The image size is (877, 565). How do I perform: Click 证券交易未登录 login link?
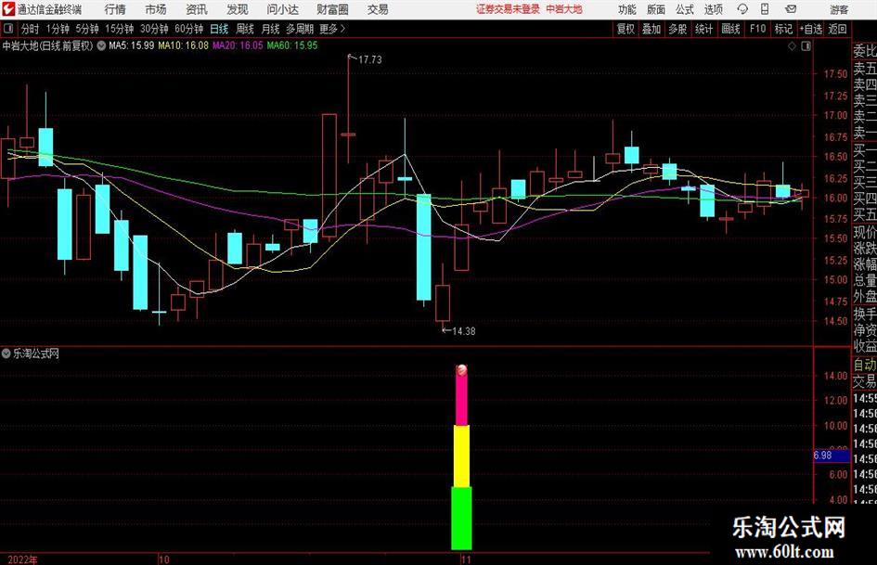(x=508, y=9)
